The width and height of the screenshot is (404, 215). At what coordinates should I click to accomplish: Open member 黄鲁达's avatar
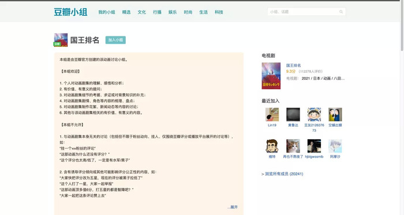293,114
